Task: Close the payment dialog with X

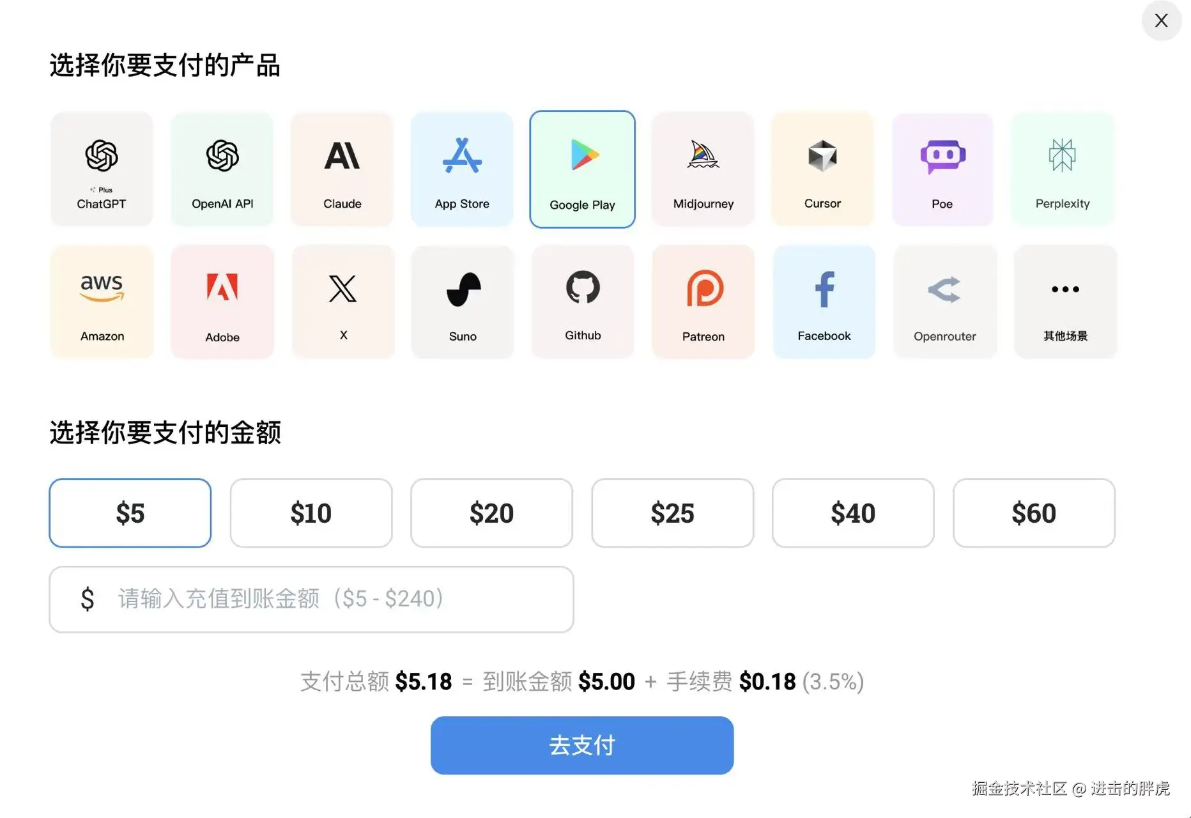Action: (1162, 20)
